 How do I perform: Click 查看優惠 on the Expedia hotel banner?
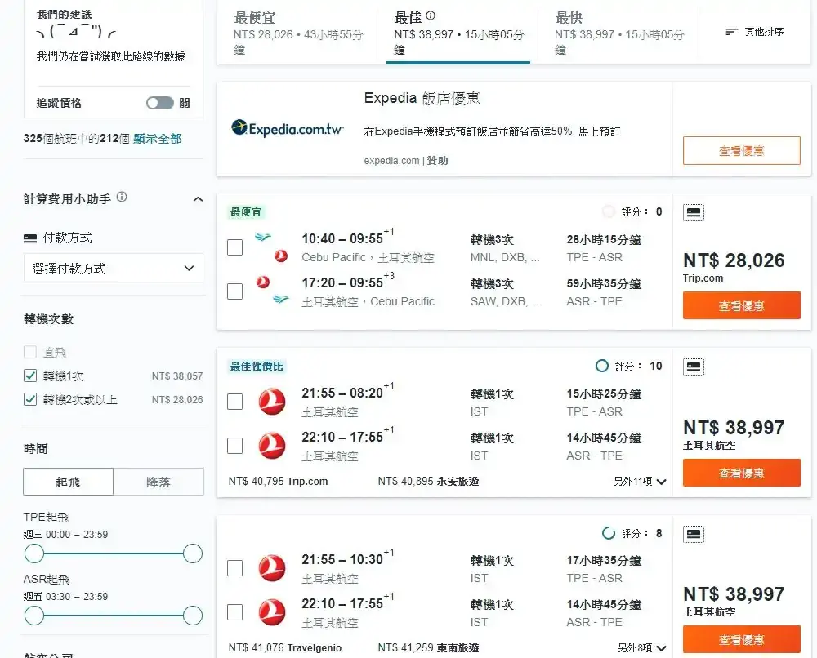pyautogui.click(x=740, y=150)
